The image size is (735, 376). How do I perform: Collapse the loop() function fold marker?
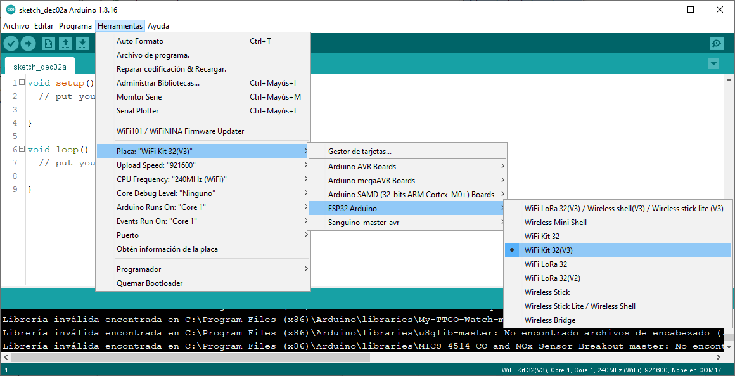(x=22, y=150)
